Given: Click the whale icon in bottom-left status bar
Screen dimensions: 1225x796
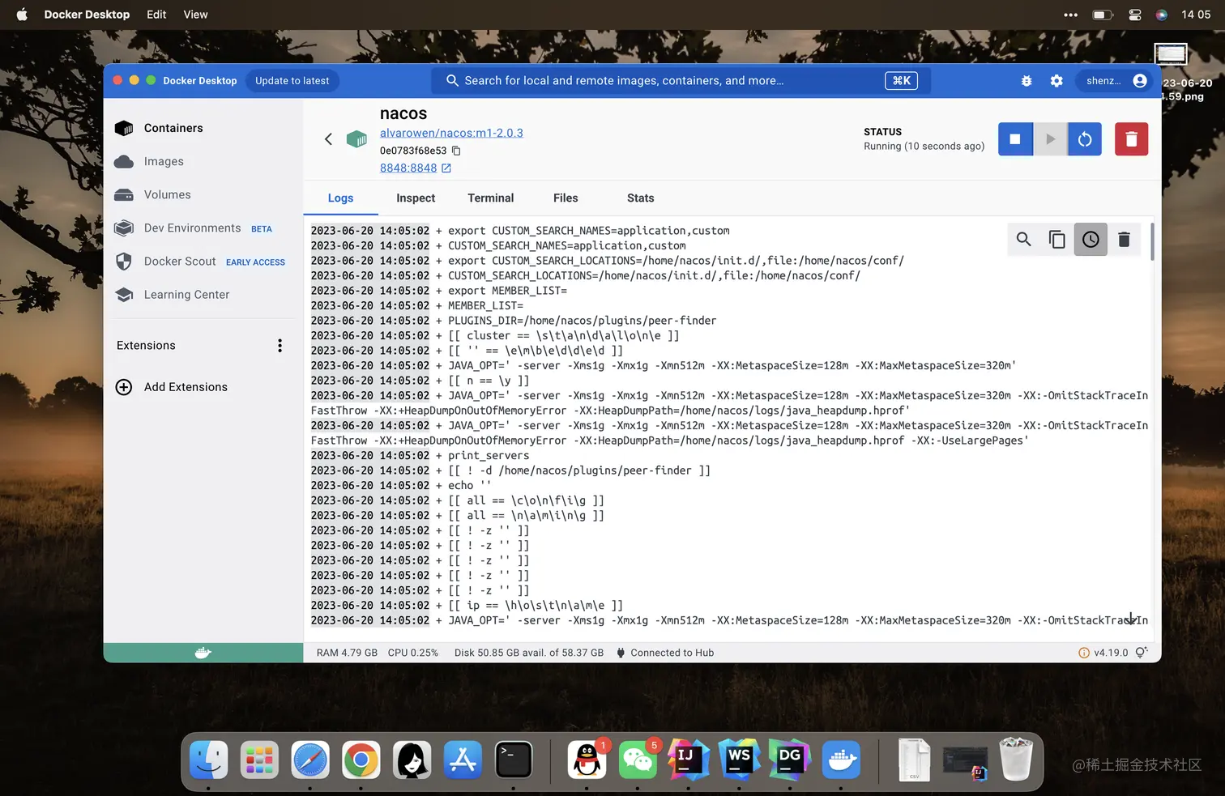Looking at the screenshot, I should click(203, 653).
